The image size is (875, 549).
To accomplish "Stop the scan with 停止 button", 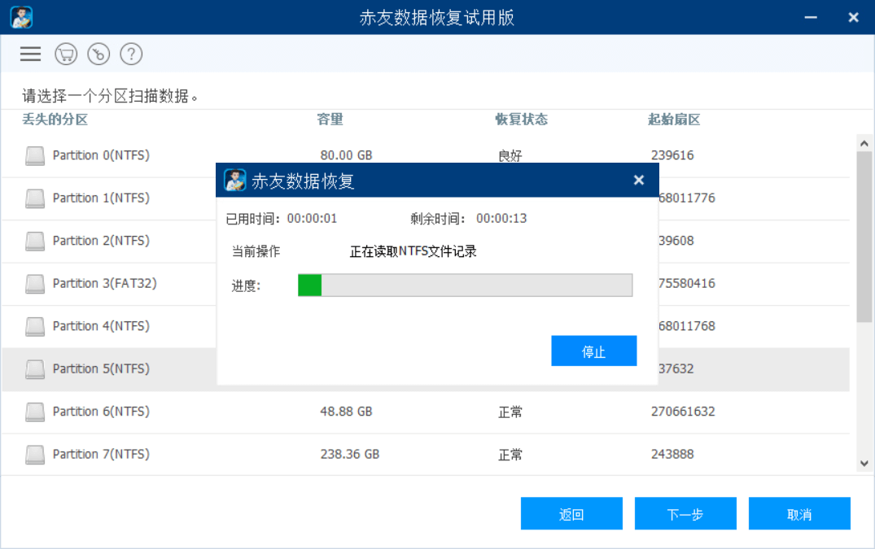I will click(593, 351).
